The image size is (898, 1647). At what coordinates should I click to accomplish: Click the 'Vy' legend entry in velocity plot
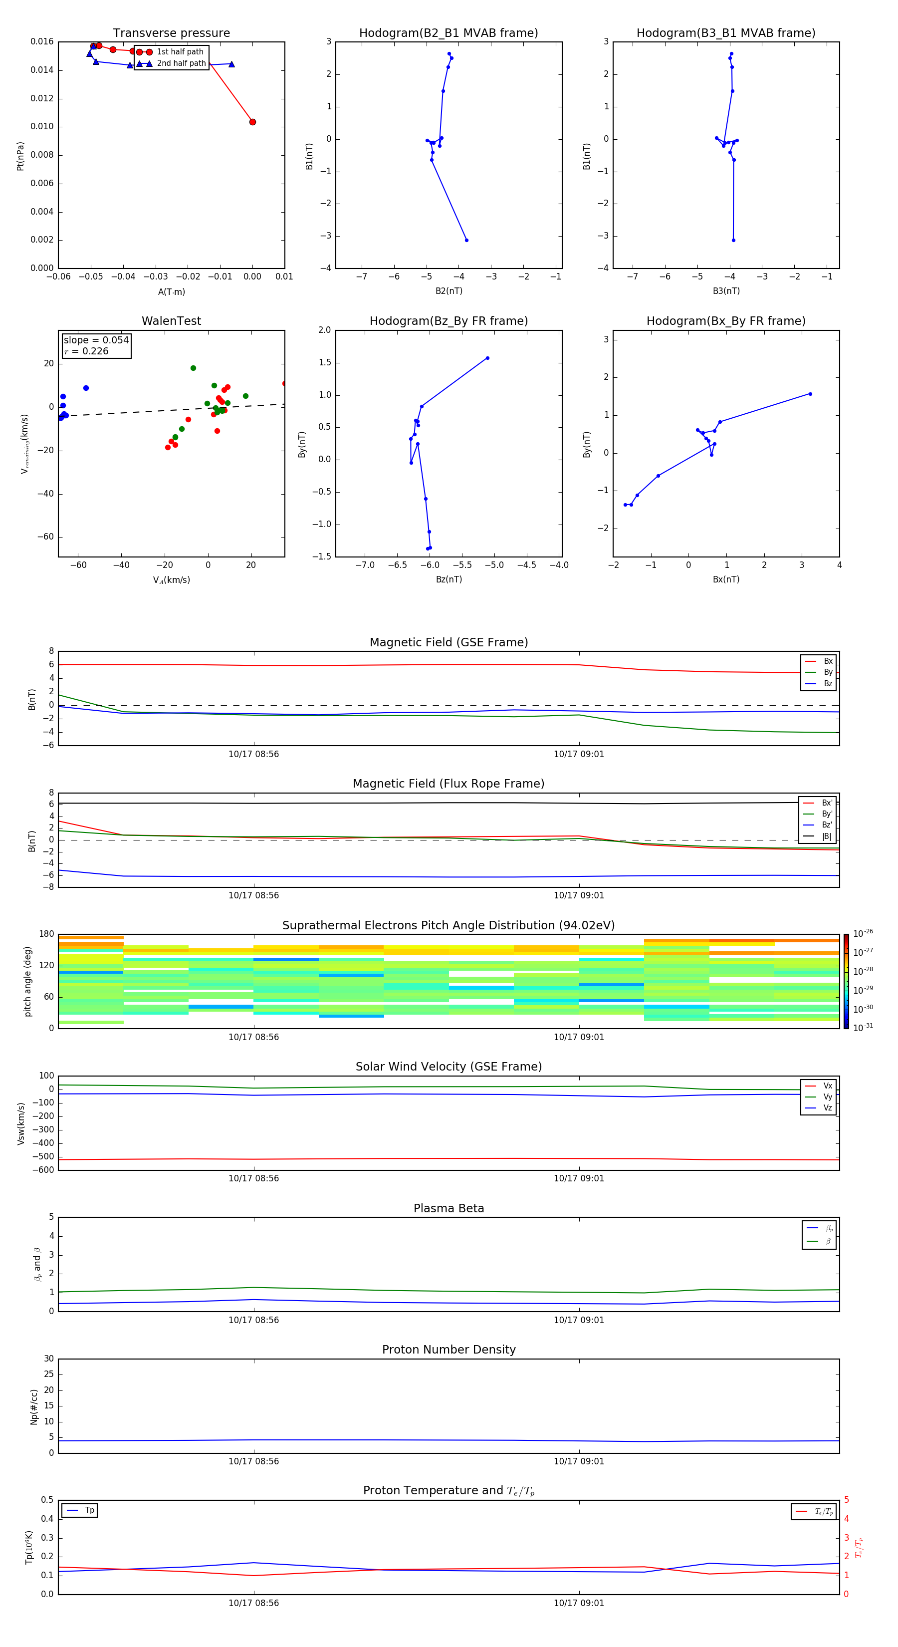819,1097
